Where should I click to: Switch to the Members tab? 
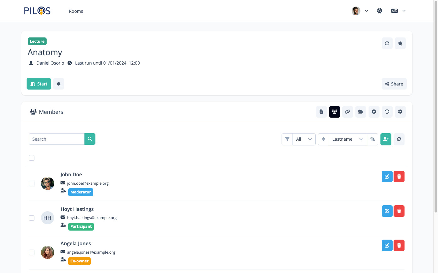coord(334,112)
